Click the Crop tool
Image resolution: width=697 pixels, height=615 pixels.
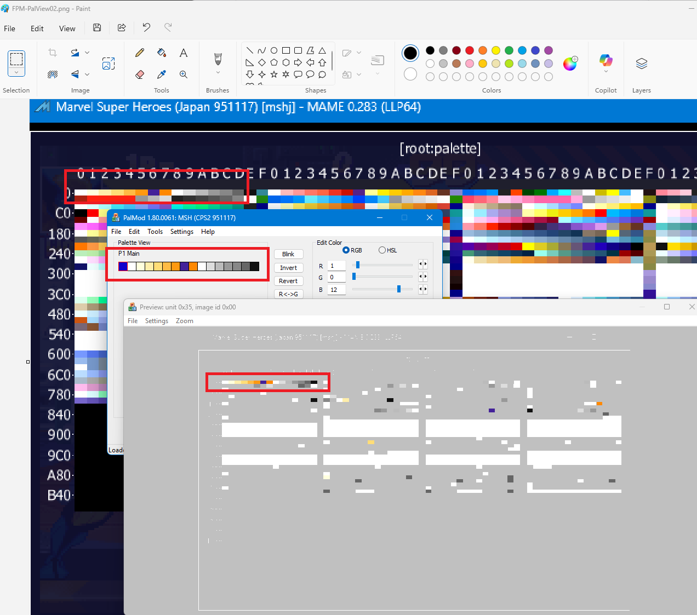(x=53, y=53)
